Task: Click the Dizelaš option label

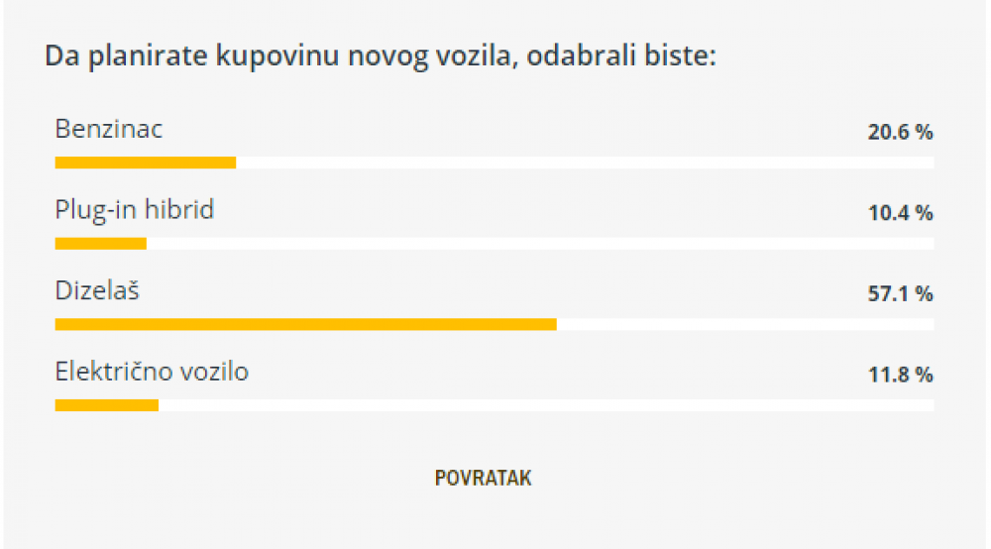Action: pyautogui.click(x=97, y=290)
